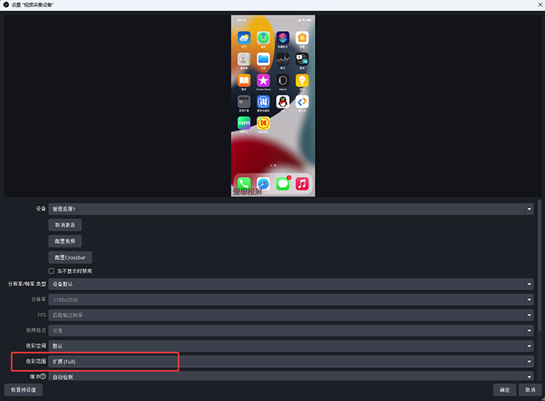Click the Messages icon with red badge
This screenshot has height=401, width=545.
283,184
